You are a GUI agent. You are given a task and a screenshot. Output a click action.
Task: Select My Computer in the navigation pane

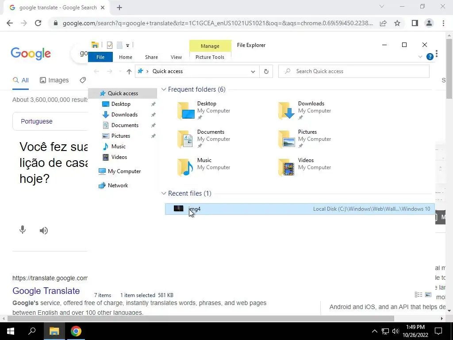[124, 171]
